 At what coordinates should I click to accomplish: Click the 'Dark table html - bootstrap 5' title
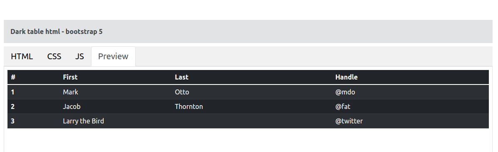[57, 31]
